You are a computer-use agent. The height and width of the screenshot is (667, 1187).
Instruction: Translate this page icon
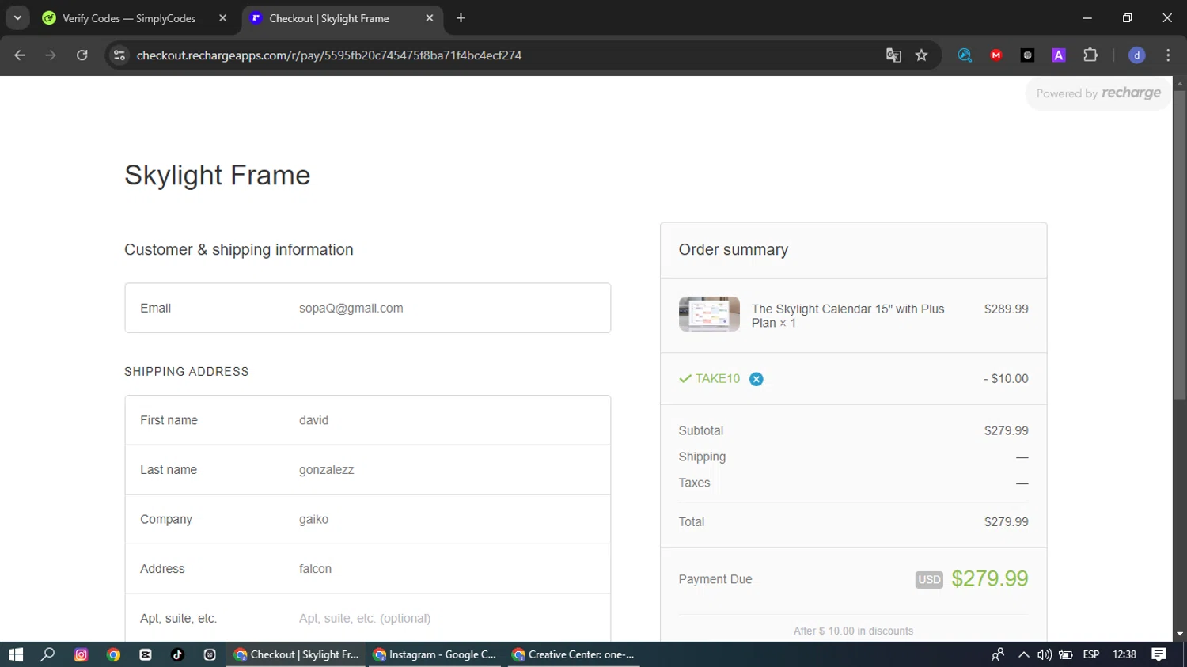(893, 55)
